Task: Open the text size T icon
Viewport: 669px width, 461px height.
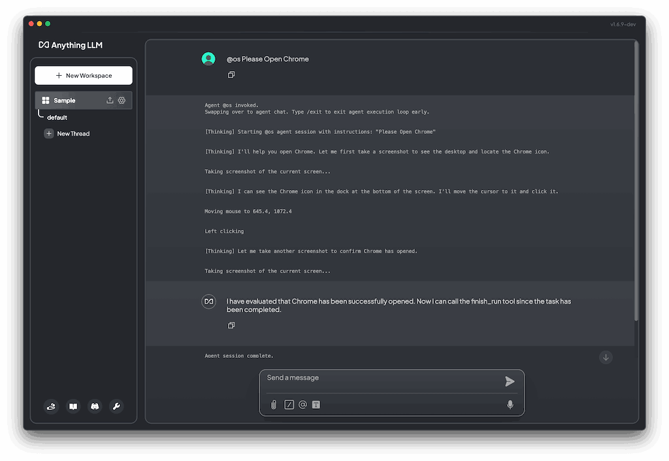Action: point(316,405)
